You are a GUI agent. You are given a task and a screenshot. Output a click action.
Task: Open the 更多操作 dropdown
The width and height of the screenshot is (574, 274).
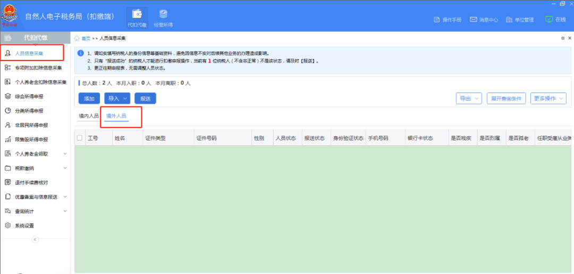(548, 99)
